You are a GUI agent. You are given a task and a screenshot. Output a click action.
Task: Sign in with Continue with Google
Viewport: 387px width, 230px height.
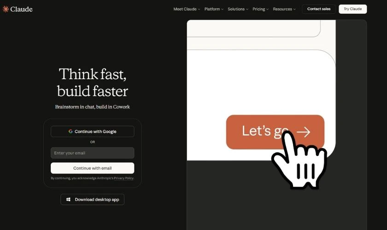pyautogui.click(x=92, y=132)
